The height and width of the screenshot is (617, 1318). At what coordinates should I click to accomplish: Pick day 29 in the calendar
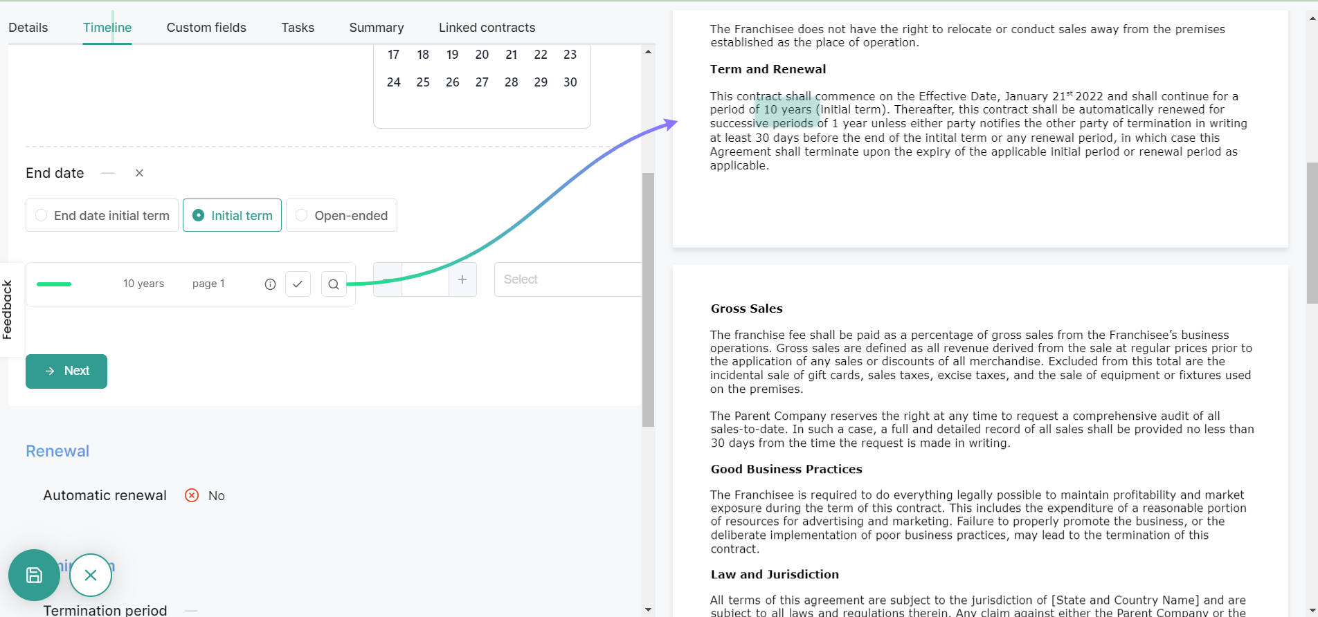[541, 82]
